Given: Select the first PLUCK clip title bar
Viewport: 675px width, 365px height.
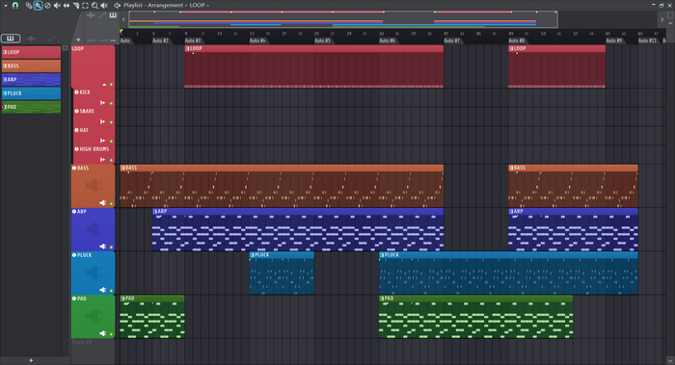Looking at the screenshot, I should [282, 255].
